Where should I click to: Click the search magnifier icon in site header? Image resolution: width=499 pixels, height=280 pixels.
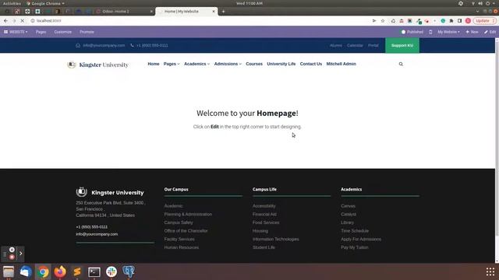pos(401,64)
